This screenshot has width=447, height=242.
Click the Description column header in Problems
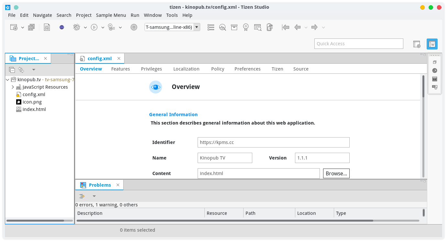click(140, 213)
